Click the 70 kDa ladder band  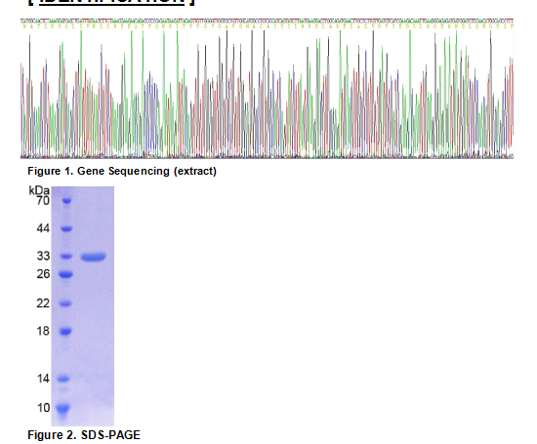[66, 201]
